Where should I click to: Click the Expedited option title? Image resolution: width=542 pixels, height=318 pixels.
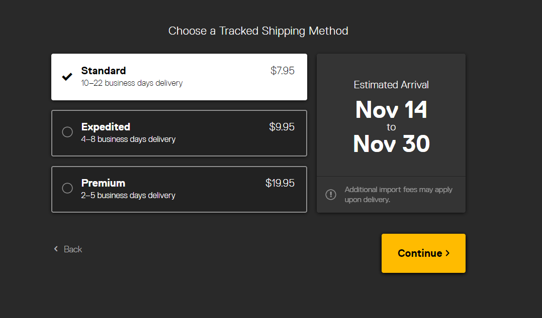[x=106, y=127]
